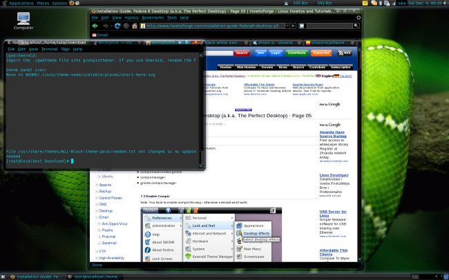This screenshot has height=280, width=449.
Task: Click the Firefox back arrow button
Action: [x=96, y=26]
